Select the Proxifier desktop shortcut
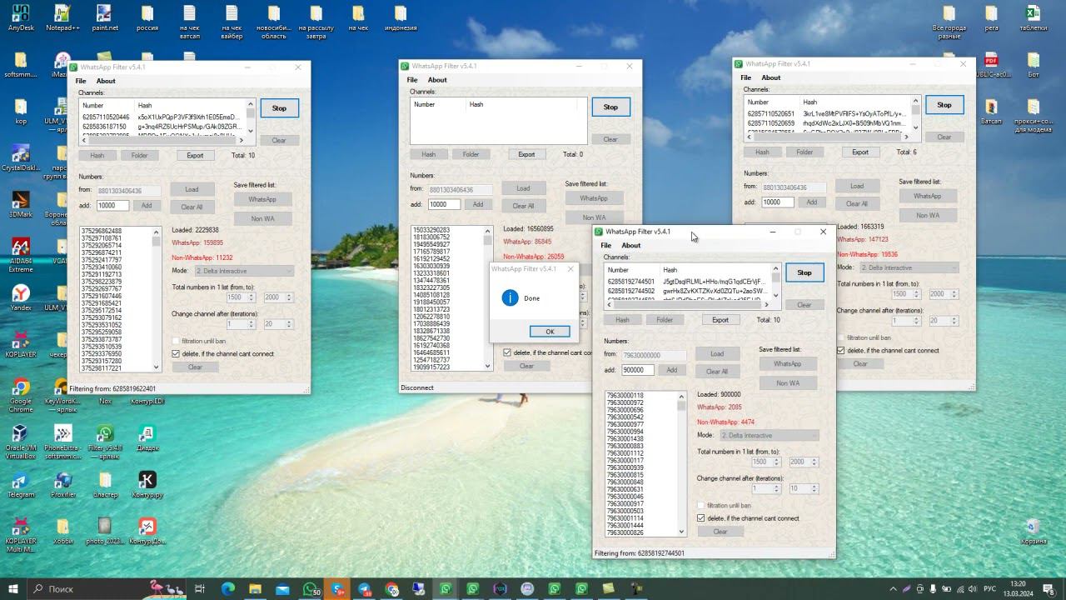The image size is (1066, 600). coord(62,484)
